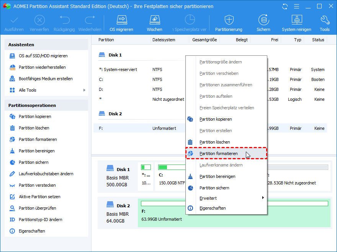Sort by the Belegt column header
This screenshot has width=337, height=252.
click(242, 40)
